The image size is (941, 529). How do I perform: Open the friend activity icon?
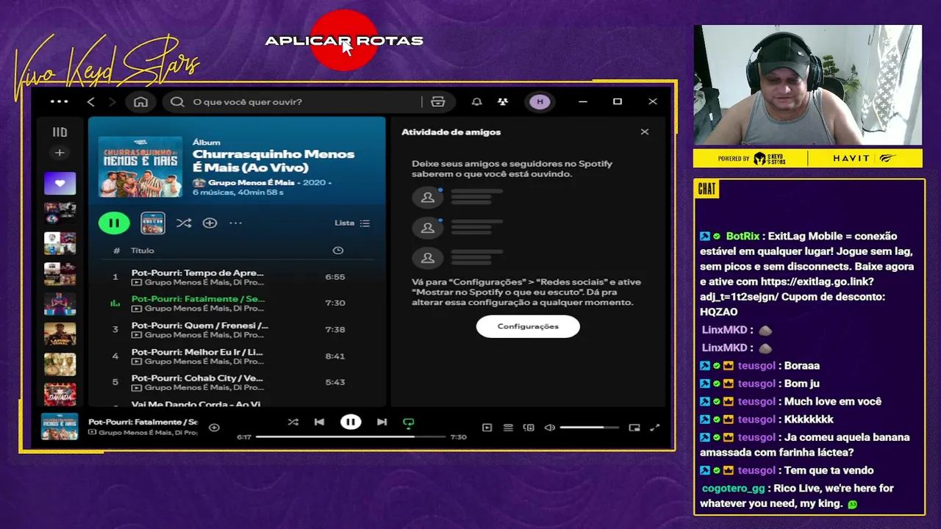(503, 101)
